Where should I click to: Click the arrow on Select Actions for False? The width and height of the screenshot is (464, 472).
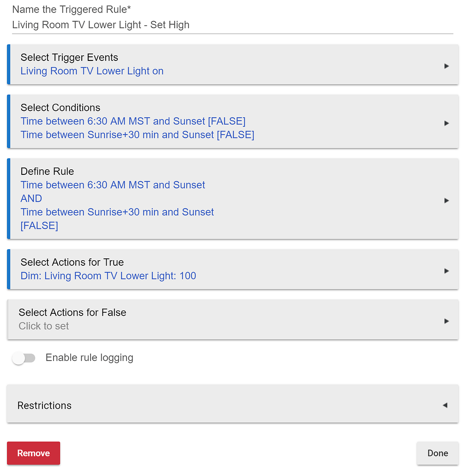[x=446, y=321]
